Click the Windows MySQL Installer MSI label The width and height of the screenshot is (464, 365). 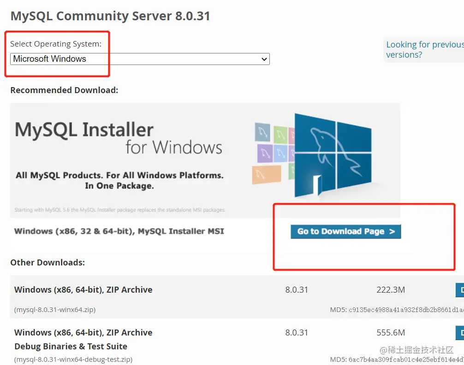[x=119, y=231]
